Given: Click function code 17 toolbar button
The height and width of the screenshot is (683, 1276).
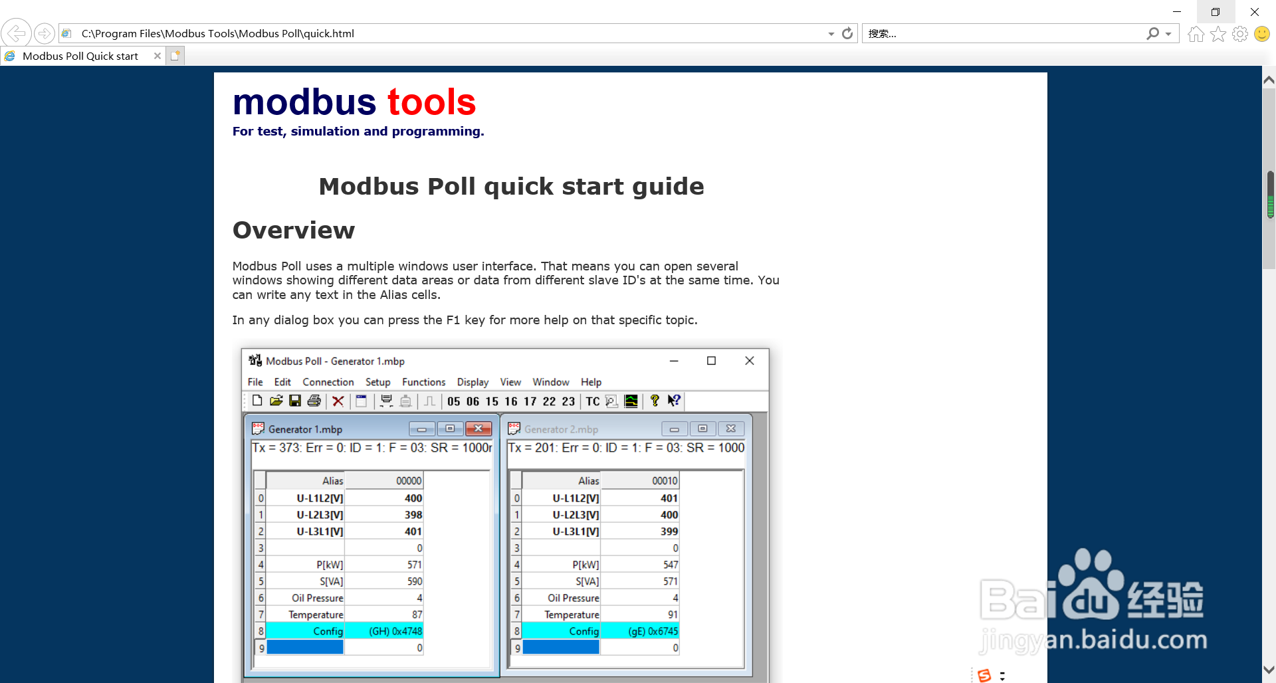Looking at the screenshot, I should pyautogui.click(x=530, y=401).
